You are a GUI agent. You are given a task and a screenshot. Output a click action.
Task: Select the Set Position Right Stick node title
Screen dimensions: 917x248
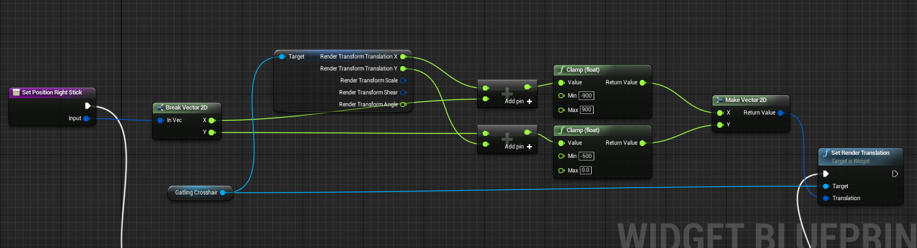pos(52,93)
